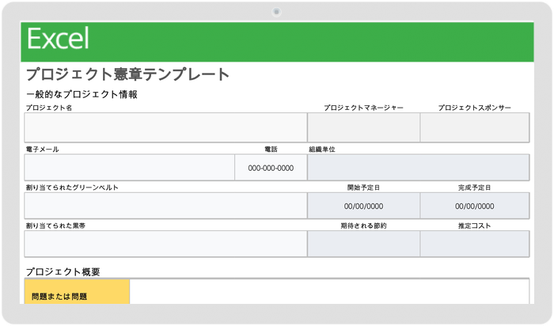Click the 電子メール label
Screen dimensions: 554x326
pos(42,150)
